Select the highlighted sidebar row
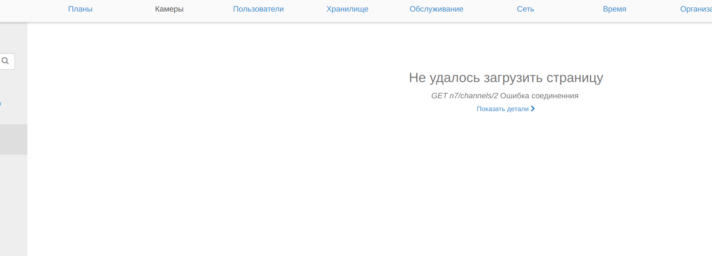The height and width of the screenshot is (256, 712). pyautogui.click(x=14, y=139)
